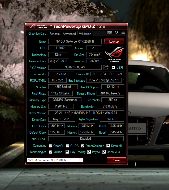The width and height of the screenshot is (169, 190).
Task: Click the BIOS export share icon
Action: pyautogui.click(x=106, y=67)
